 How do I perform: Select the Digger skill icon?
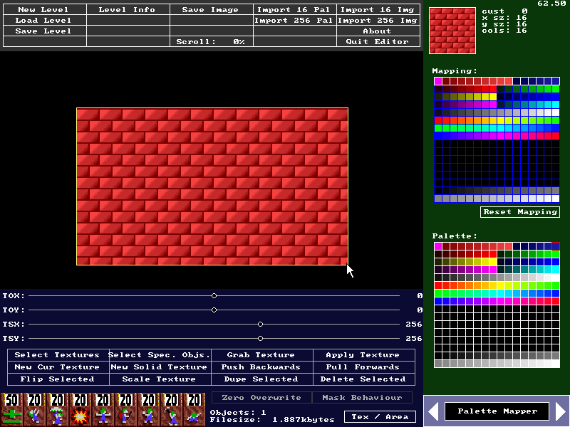click(x=193, y=409)
